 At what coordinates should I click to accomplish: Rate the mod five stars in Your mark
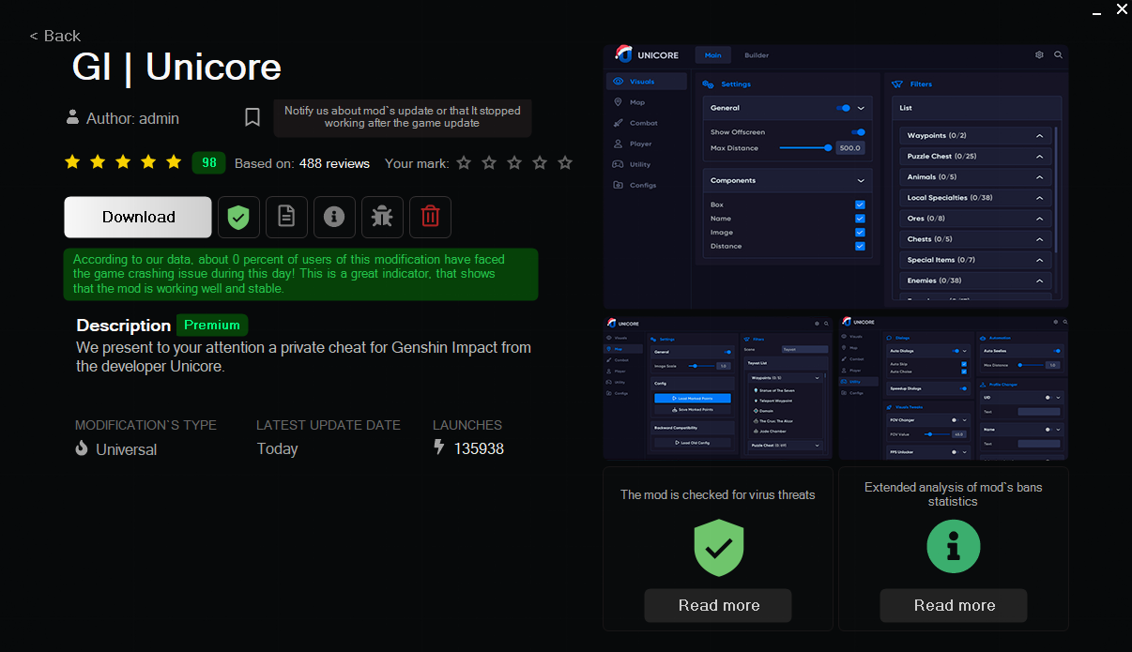565,162
